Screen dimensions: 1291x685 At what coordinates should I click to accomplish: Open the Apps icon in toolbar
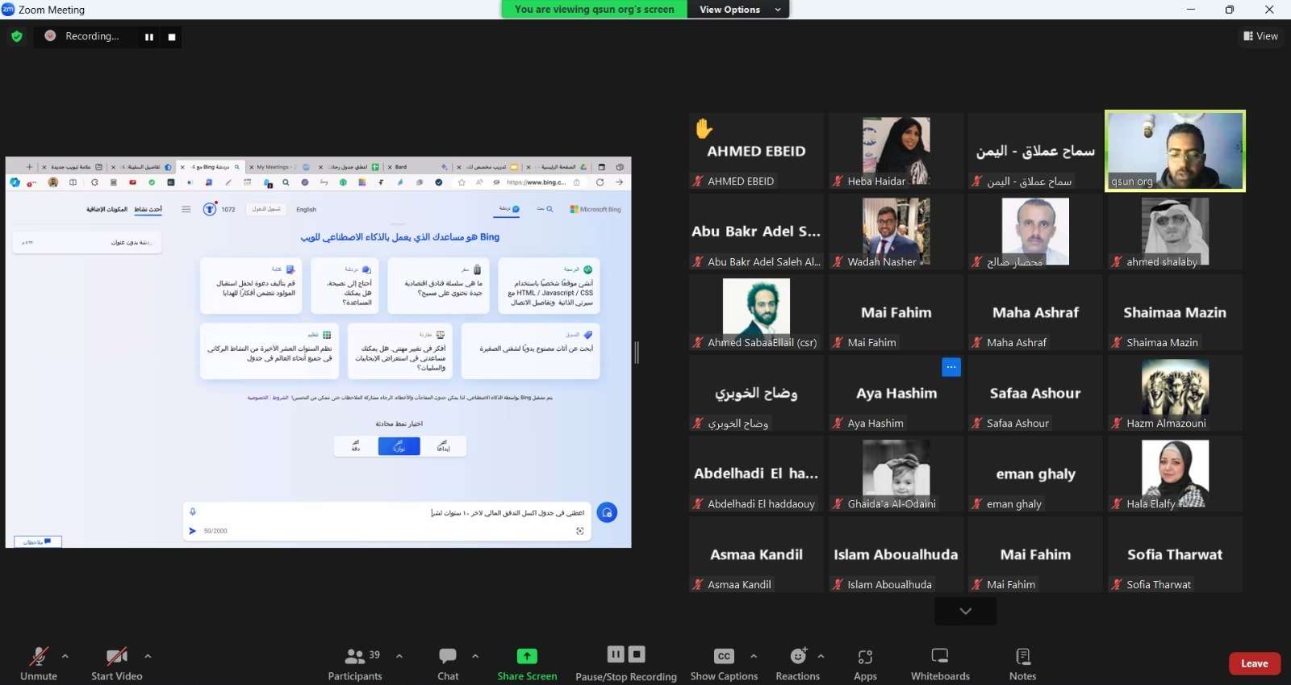865,656
